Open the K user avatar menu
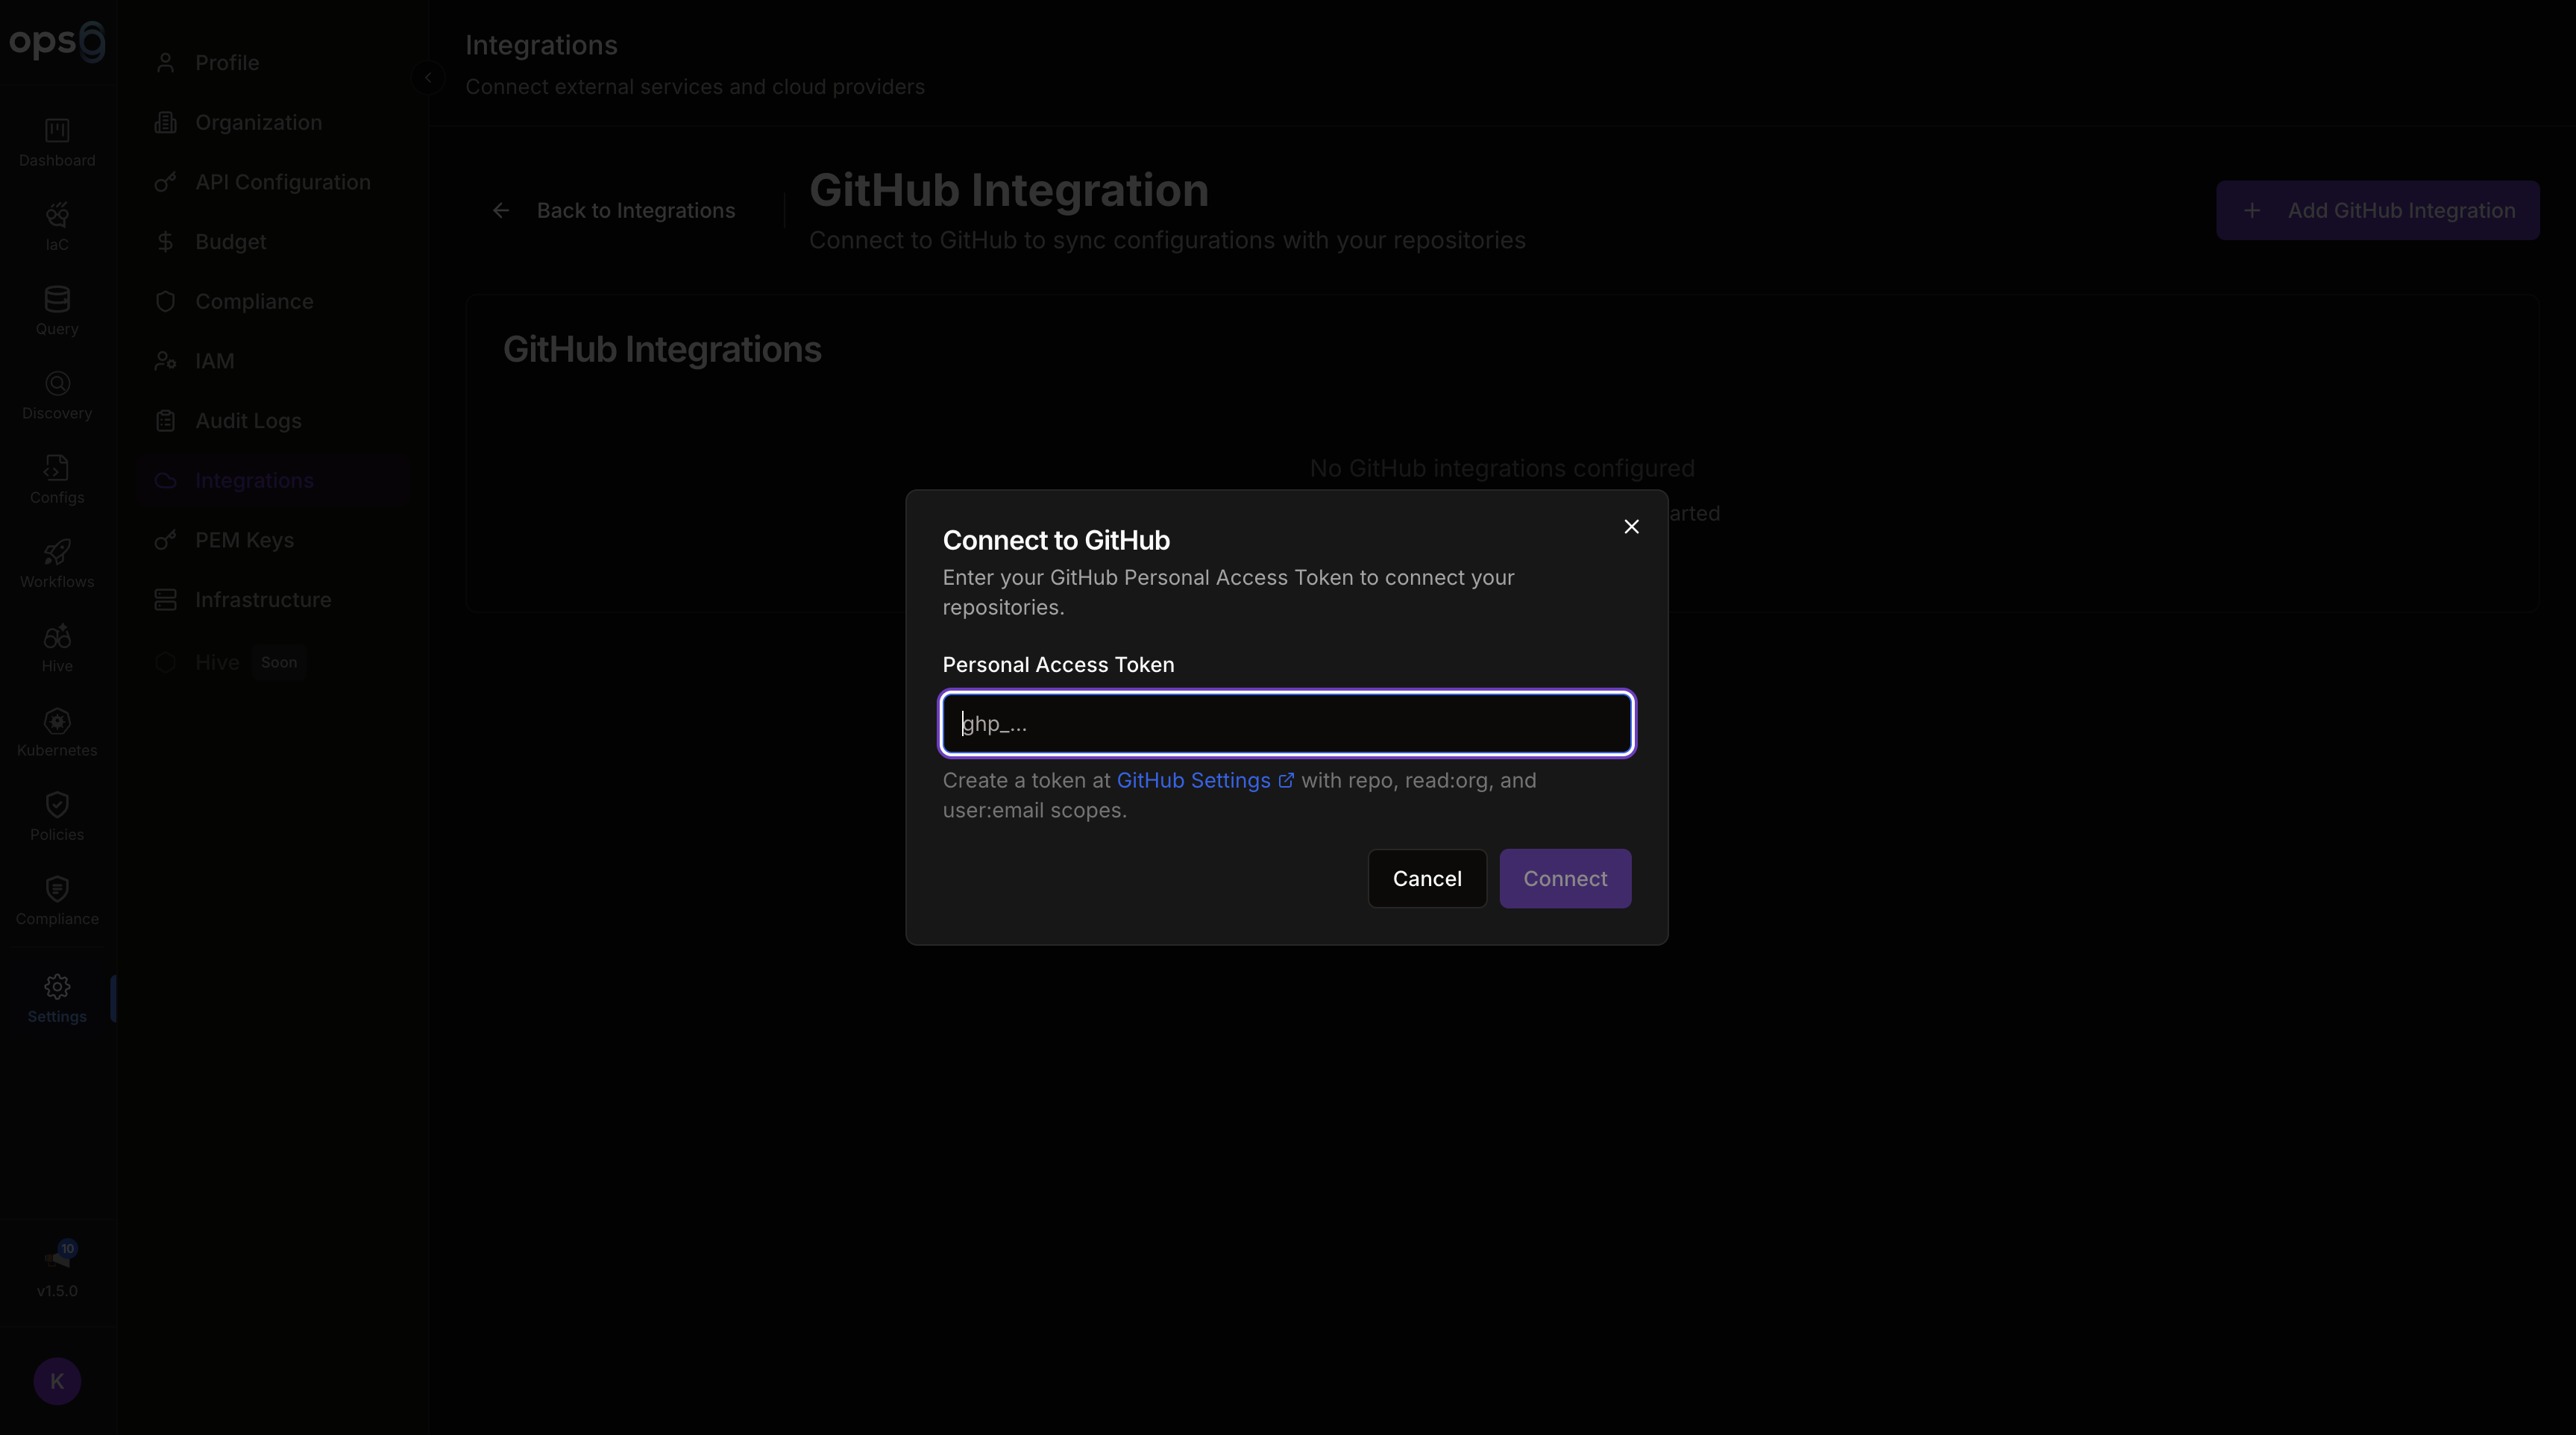Viewport: 2576px width, 1435px height. point(57,1381)
